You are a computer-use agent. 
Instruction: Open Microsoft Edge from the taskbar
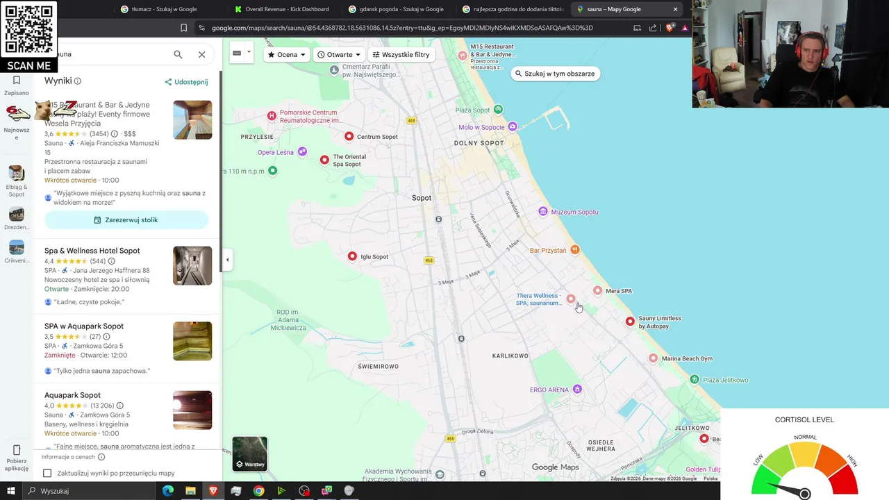point(168,491)
